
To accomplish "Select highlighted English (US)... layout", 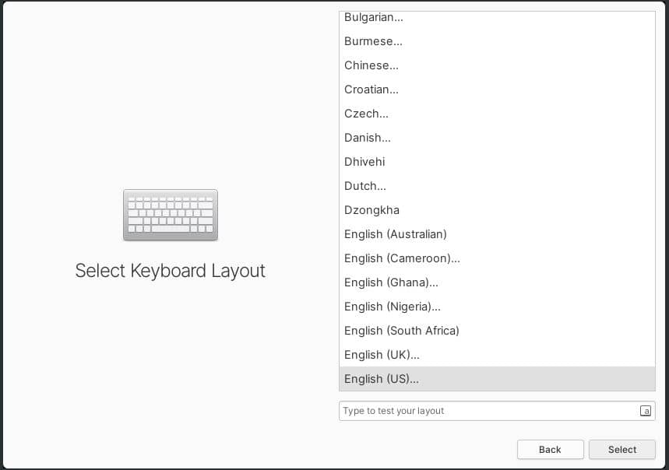I will coord(497,379).
